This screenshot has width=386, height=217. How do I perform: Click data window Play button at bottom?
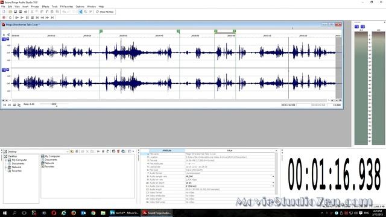coord(19,105)
